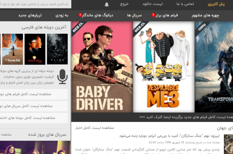
Task: Click the full new movies list link bar
Action: tap(152, 117)
